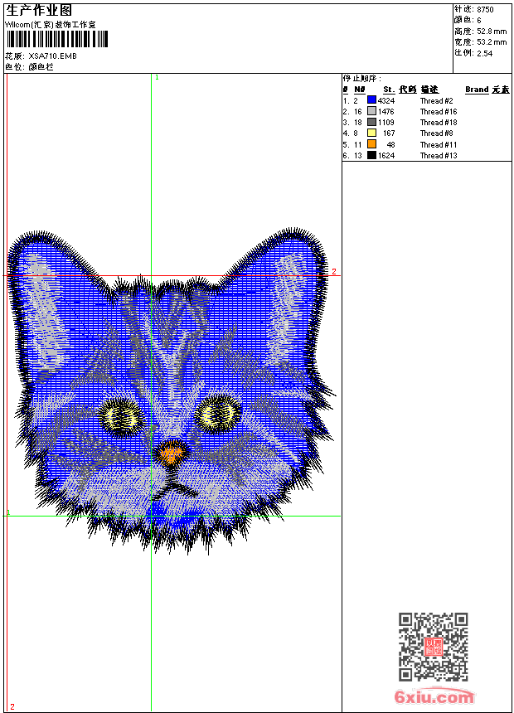Select the "Thread #18" description text

(x=439, y=123)
